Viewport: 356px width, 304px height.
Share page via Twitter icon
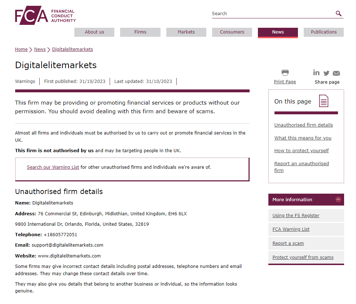(x=326, y=73)
